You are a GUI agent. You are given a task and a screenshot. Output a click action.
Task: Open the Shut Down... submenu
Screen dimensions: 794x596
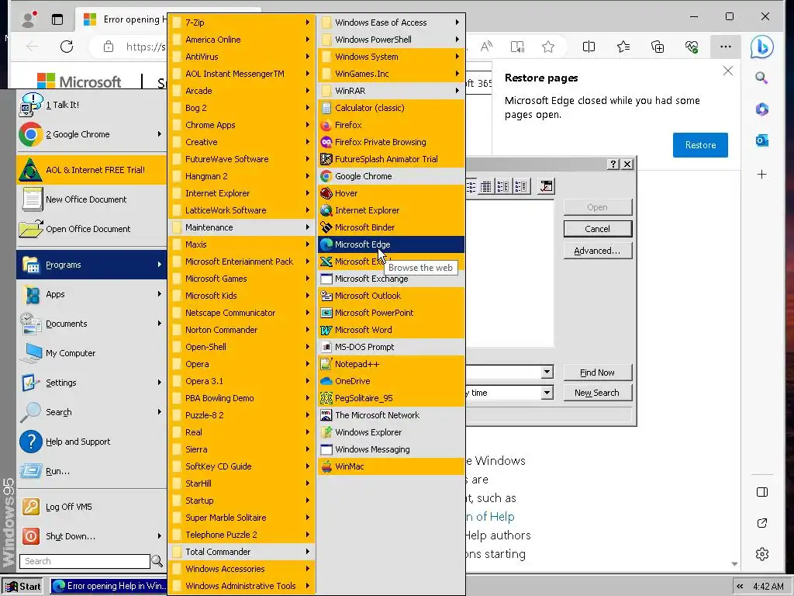91,535
